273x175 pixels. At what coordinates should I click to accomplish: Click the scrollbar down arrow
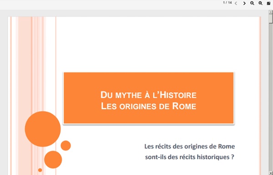click(x=271, y=173)
